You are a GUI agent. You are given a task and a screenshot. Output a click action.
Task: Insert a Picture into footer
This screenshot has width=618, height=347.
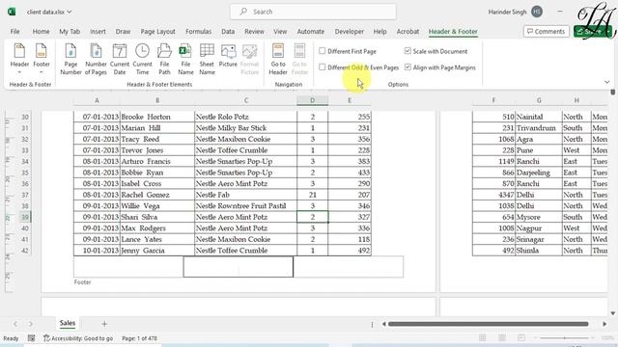228,56
